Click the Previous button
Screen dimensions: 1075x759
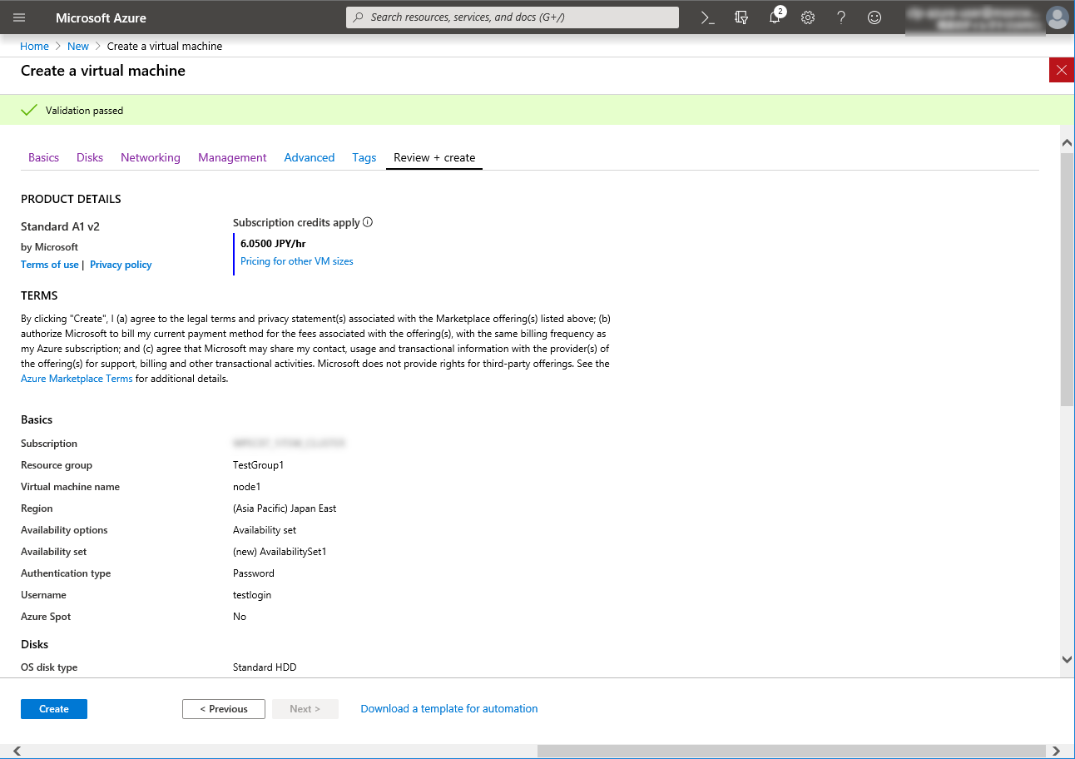[x=223, y=709]
